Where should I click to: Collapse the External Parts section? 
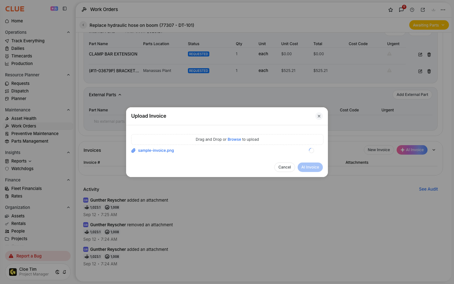[120, 95]
